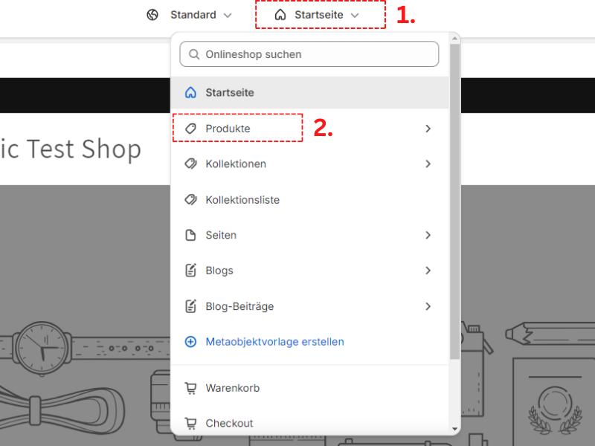Click the Kollektionen tags icon
This screenshot has height=446, width=595.
pyautogui.click(x=191, y=164)
